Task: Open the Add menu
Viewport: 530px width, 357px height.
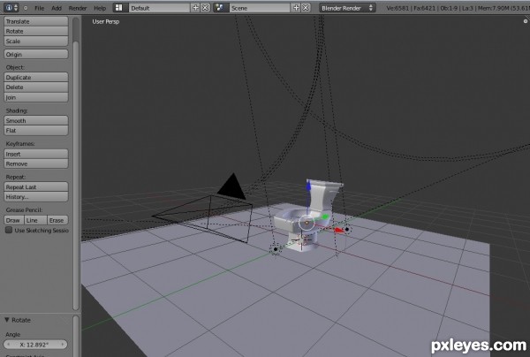Action: [x=57, y=8]
